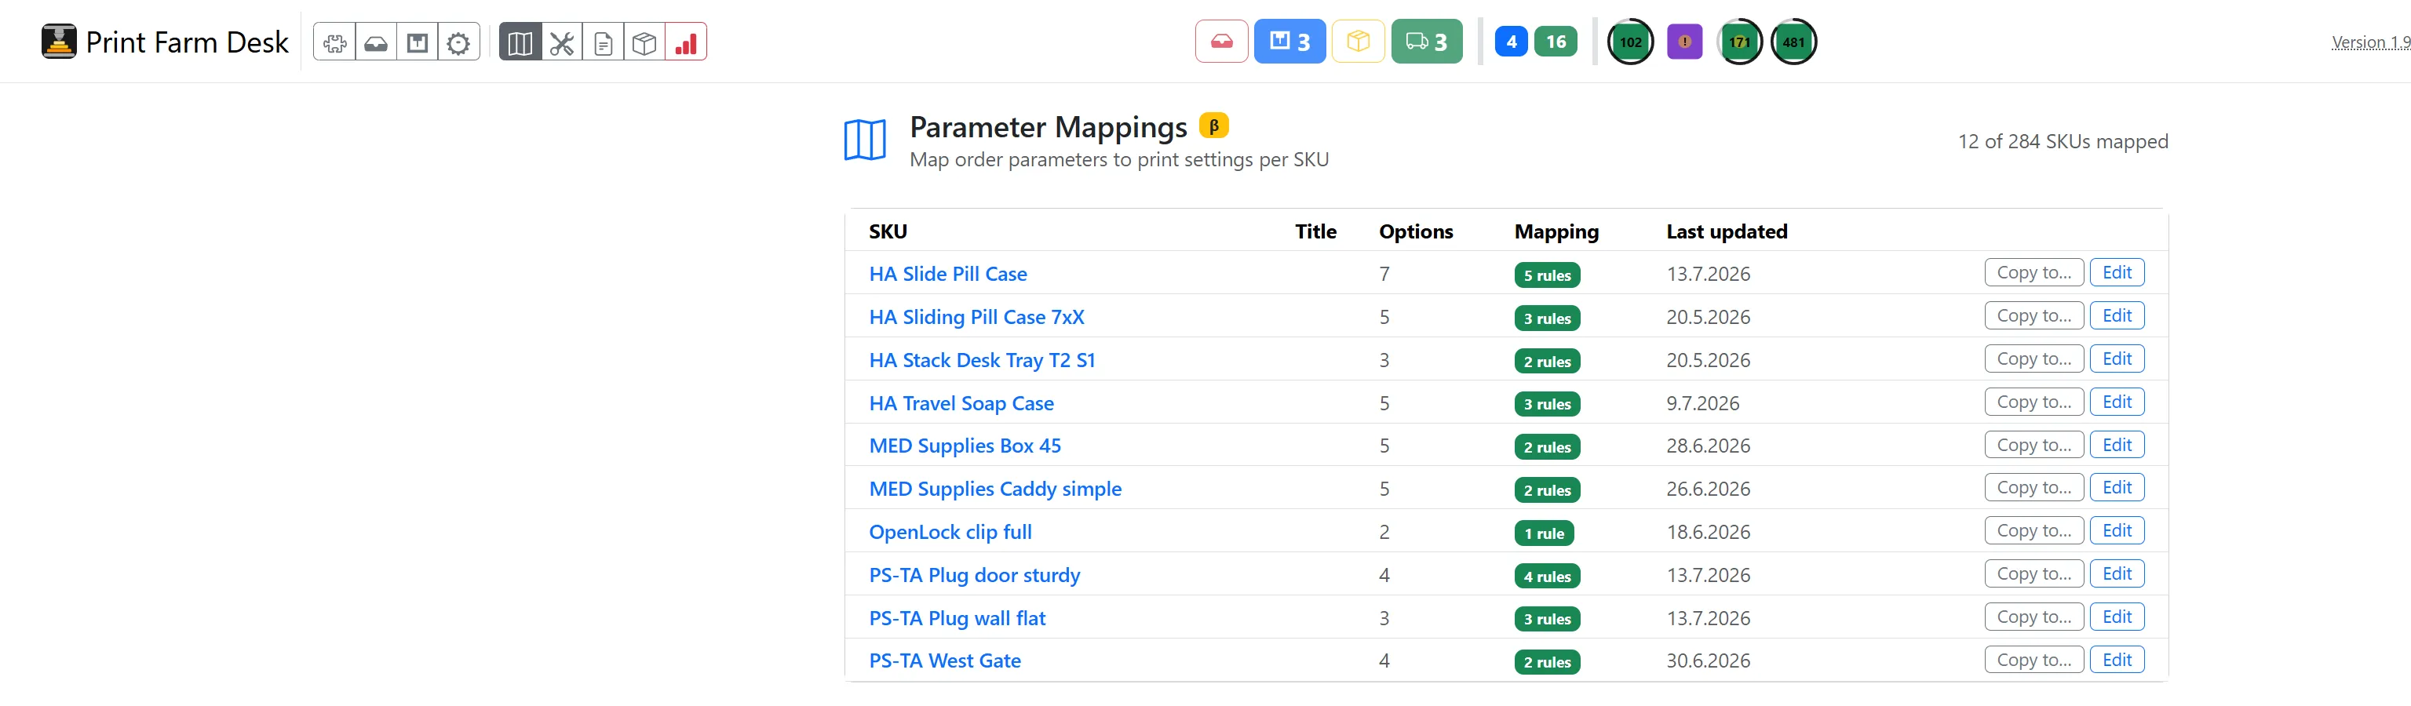Screen dimensions: 2411x706
Task: Click the 5 rules badge for HA Slide Pill Case
Action: tap(1547, 275)
